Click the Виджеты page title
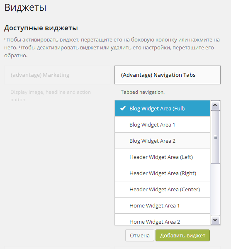Image resolution: width=231 pixels, height=249 pixels. point(25,7)
